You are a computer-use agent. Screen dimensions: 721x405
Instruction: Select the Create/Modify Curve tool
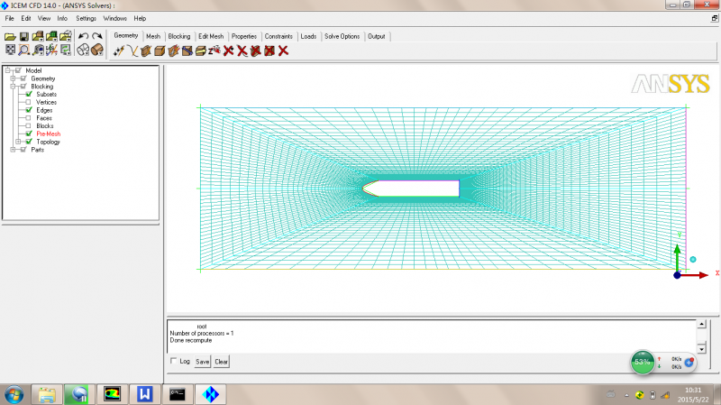tap(132, 51)
